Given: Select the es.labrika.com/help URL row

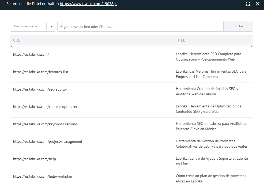Looking at the screenshot, I should 131,161.
